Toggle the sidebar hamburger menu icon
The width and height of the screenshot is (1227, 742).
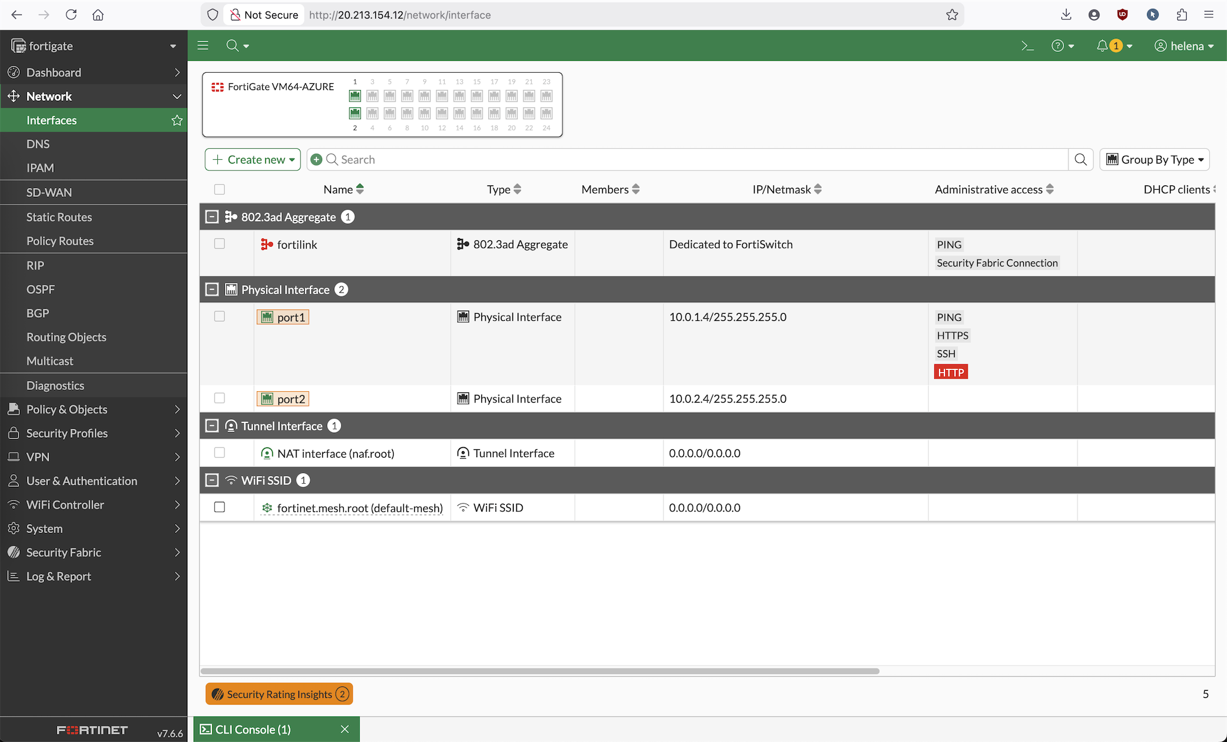[203, 45]
